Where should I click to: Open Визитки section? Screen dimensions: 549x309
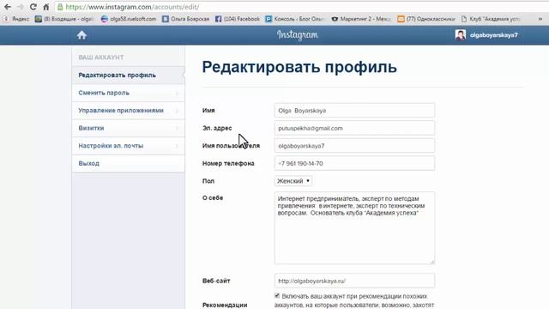click(x=128, y=128)
